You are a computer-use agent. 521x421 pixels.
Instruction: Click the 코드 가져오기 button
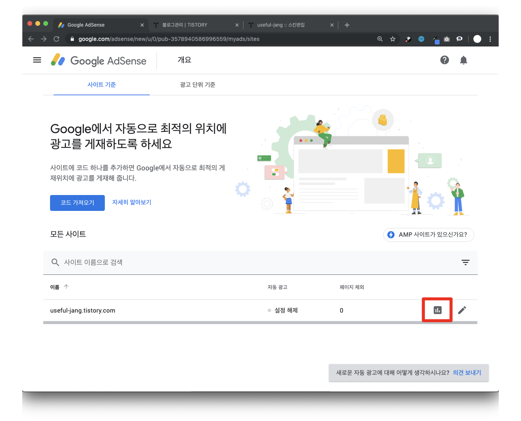(77, 203)
